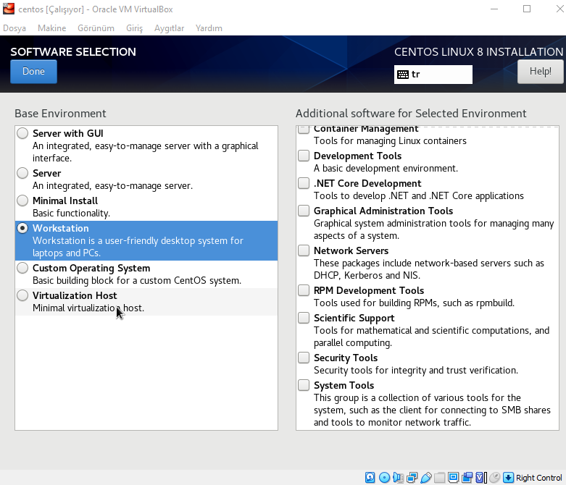Click the VirtualBox window title icon
This screenshot has height=485, width=566.
(x=8, y=9)
